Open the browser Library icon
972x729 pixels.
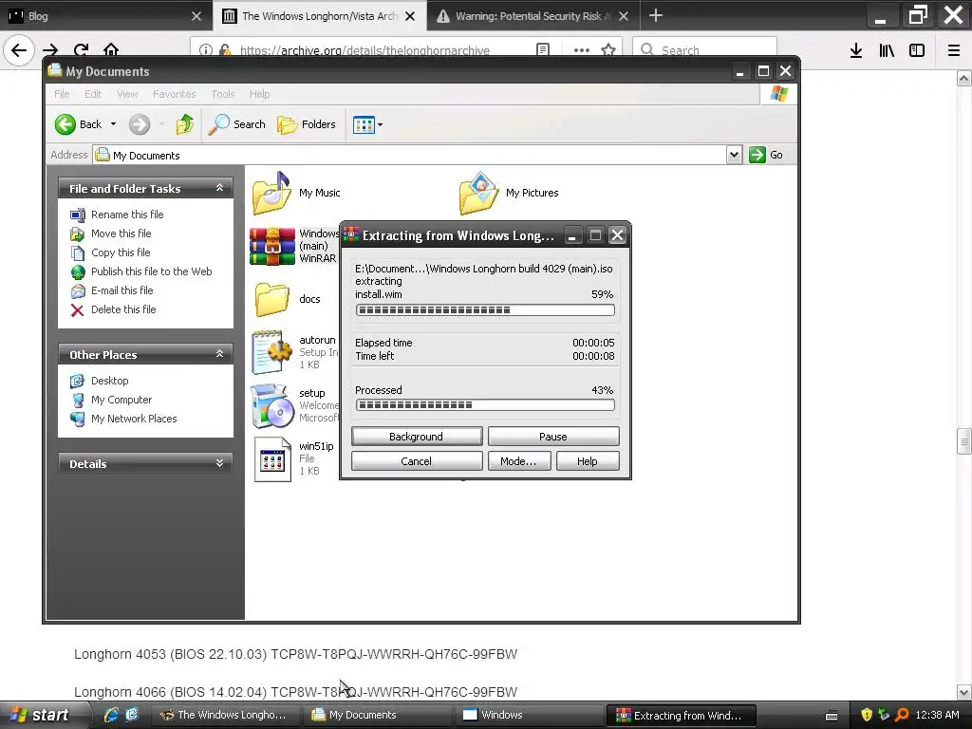coord(887,50)
